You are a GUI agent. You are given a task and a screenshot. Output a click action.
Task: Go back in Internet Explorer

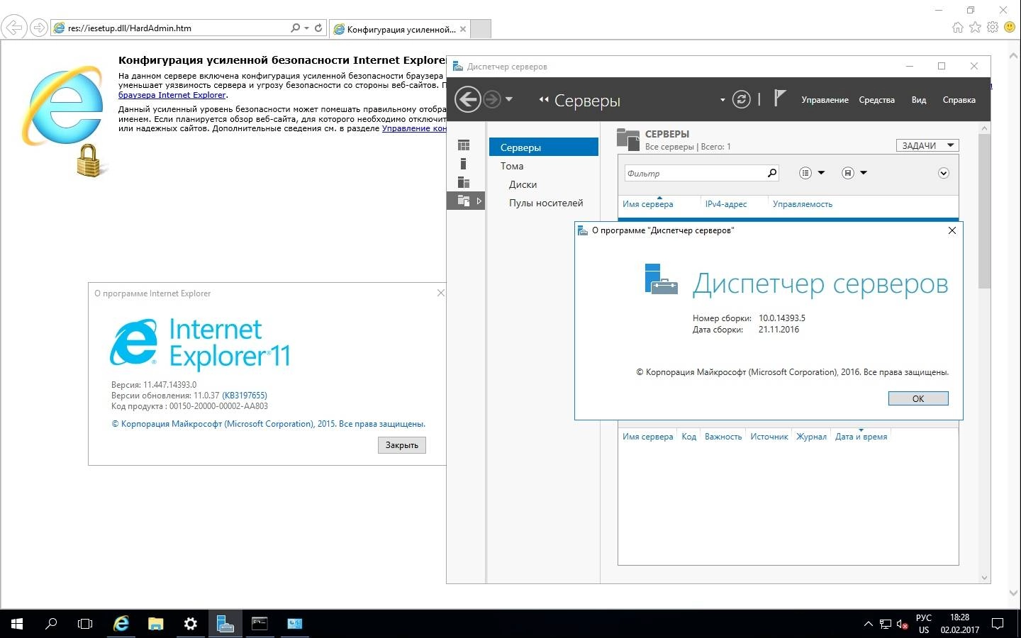(x=14, y=28)
